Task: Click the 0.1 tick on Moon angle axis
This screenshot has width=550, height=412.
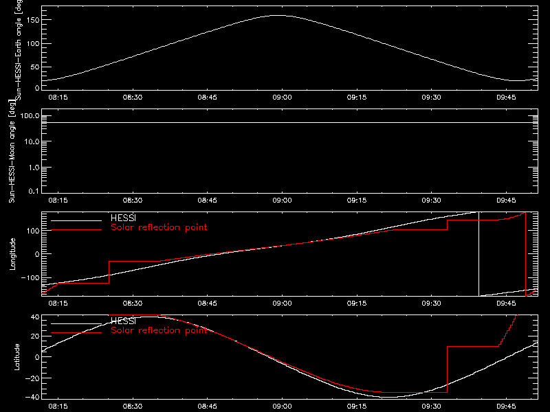Action: (34, 192)
